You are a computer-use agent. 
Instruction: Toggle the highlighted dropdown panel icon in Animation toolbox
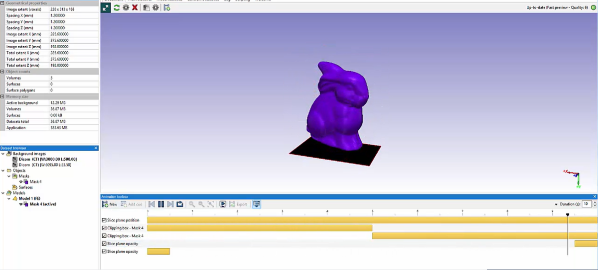pyautogui.click(x=257, y=204)
